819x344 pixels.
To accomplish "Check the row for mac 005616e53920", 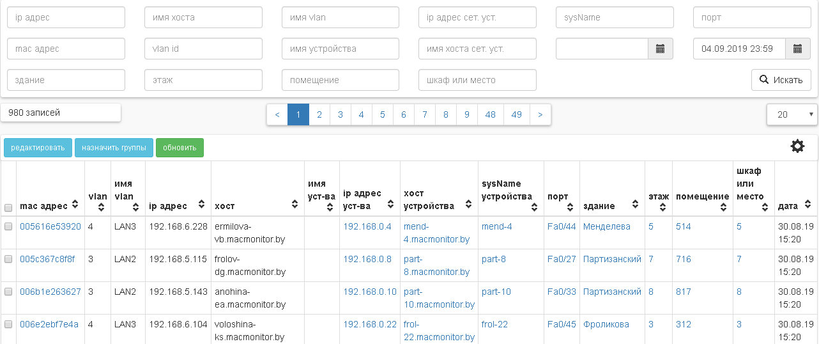I will click(8, 226).
